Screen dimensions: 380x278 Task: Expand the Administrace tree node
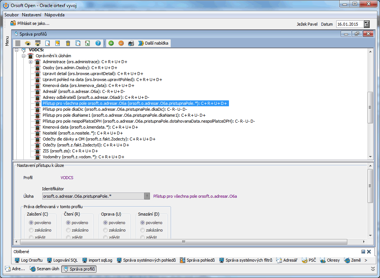click(30, 62)
